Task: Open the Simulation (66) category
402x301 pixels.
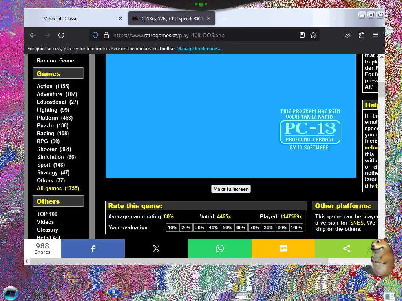Action: [57, 157]
